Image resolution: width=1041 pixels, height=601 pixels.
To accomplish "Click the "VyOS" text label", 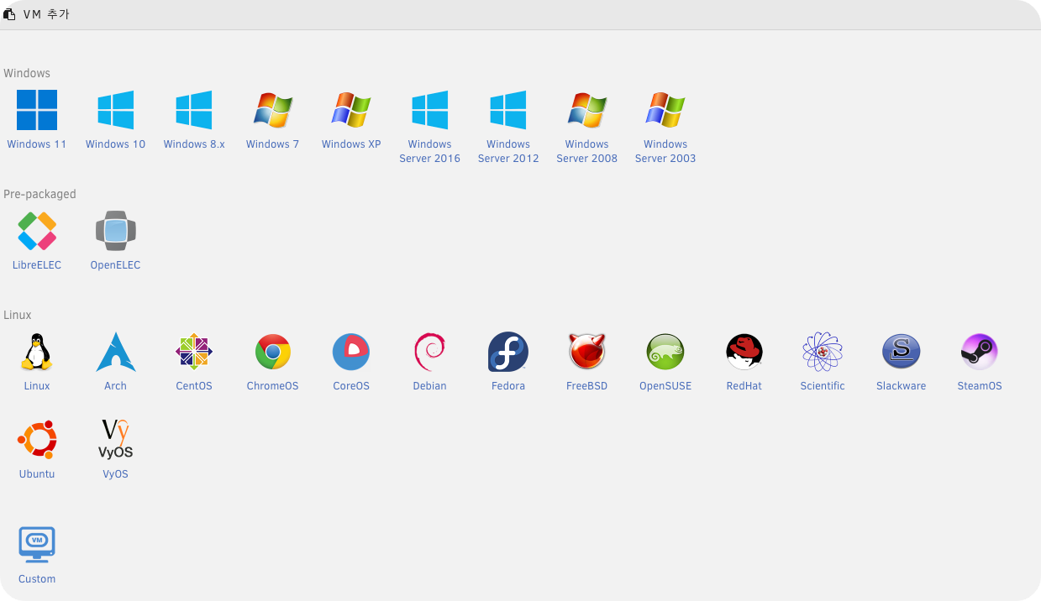I will click(x=115, y=474).
